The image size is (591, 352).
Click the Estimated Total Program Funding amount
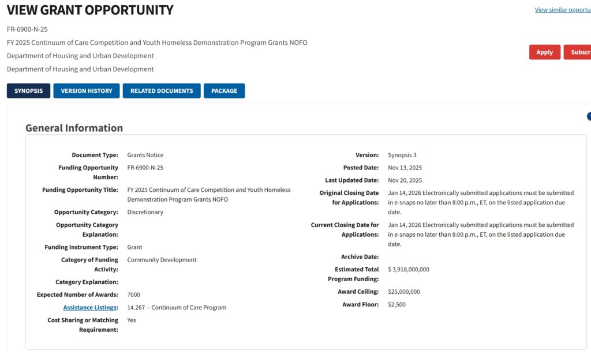(409, 270)
